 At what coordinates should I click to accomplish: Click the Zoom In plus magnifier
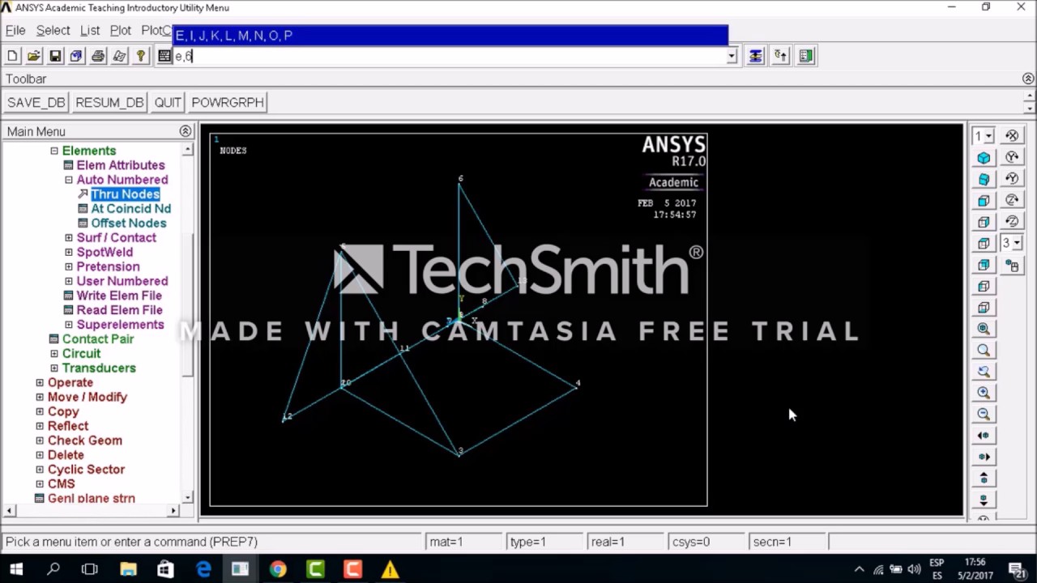(x=984, y=393)
